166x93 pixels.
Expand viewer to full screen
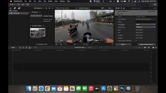[x=112, y=44]
